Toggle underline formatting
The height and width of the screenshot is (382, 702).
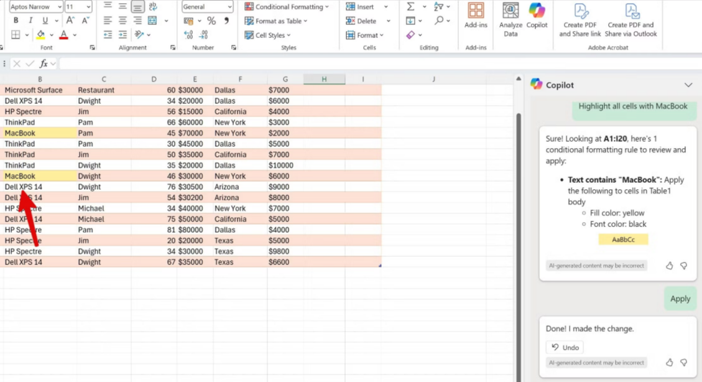(x=45, y=21)
